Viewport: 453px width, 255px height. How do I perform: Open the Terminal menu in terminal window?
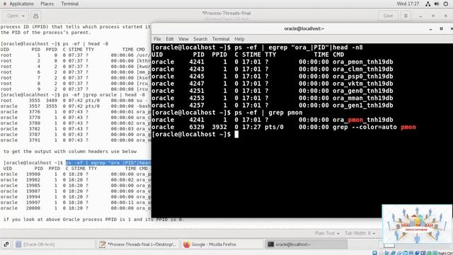pos(221,39)
